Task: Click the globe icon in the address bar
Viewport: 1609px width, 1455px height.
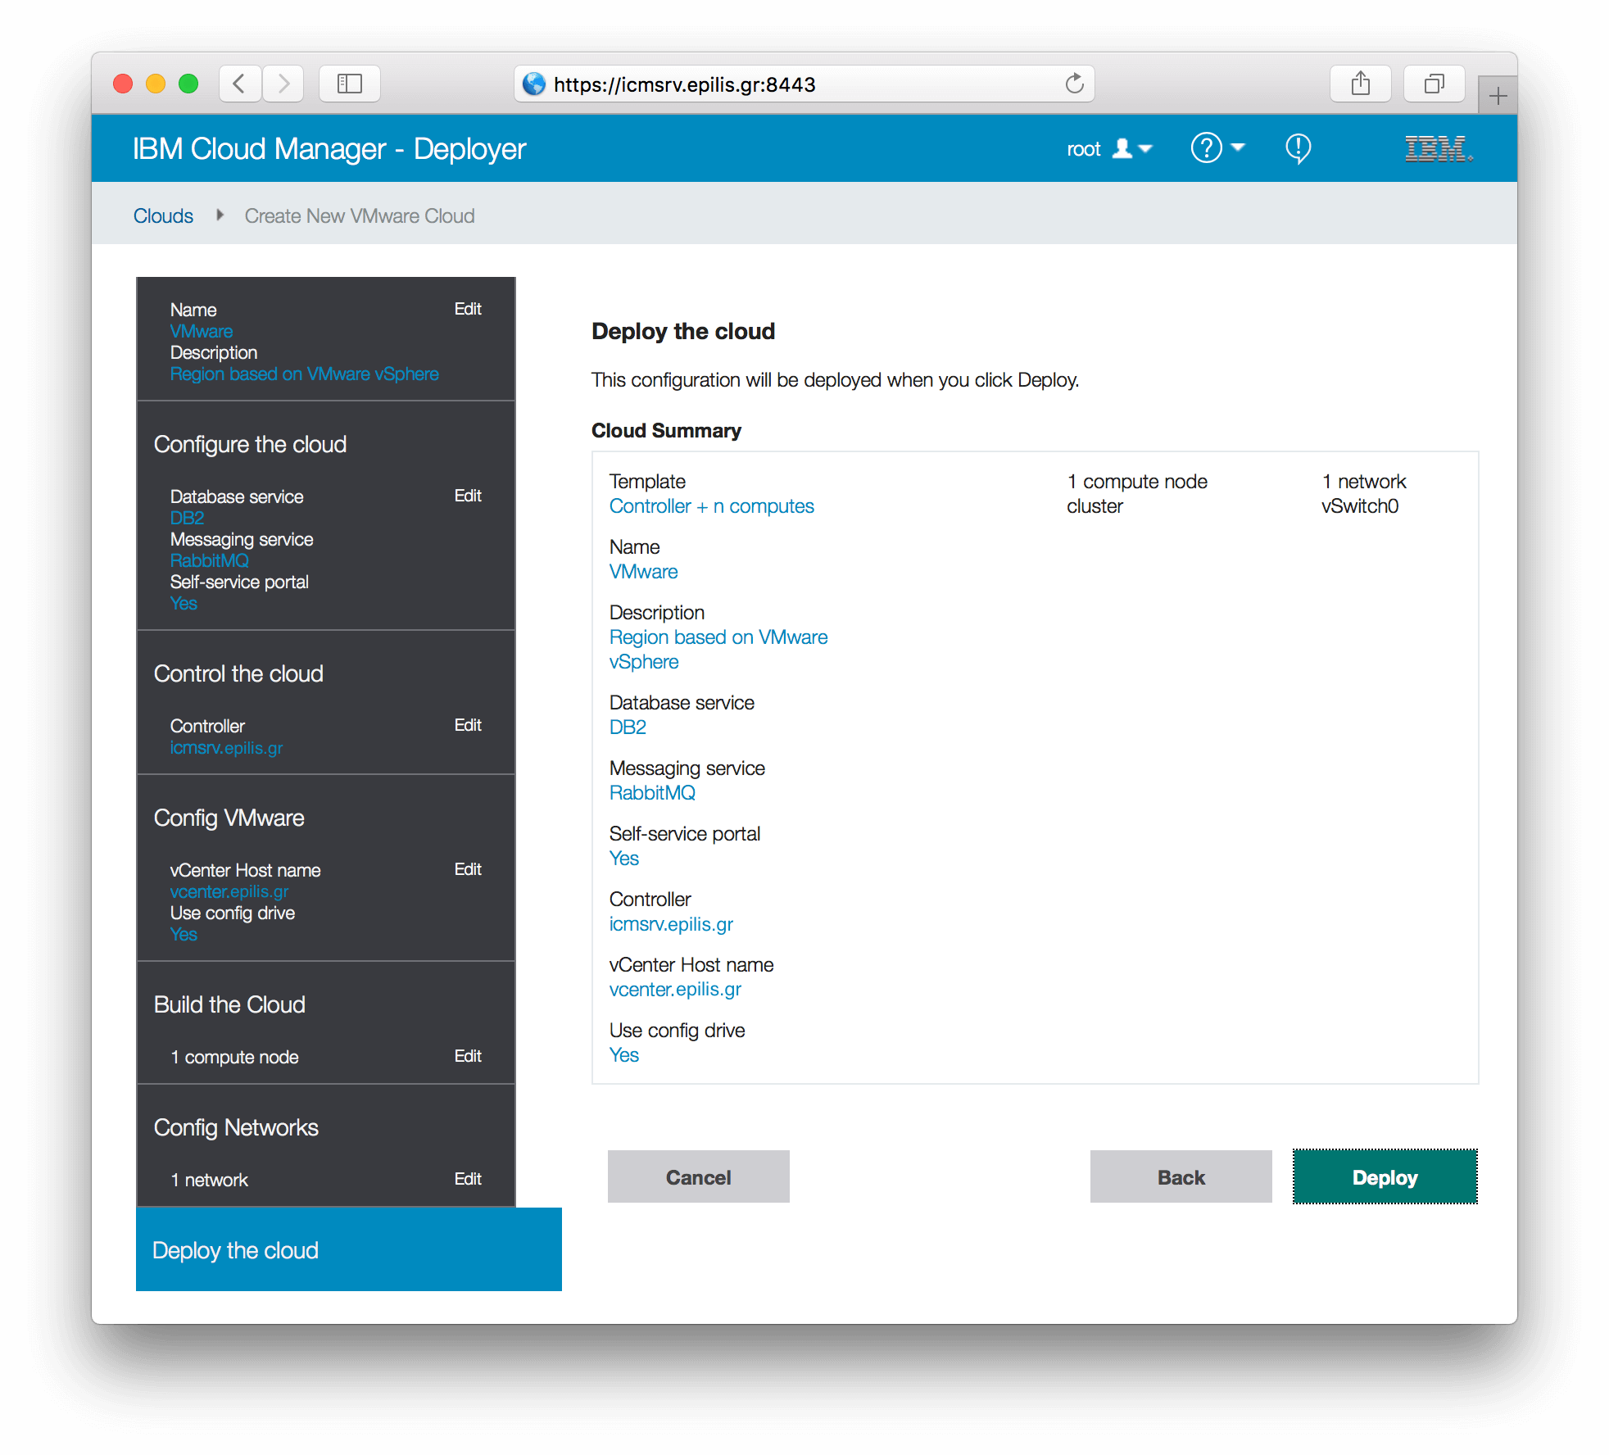Action: [534, 84]
